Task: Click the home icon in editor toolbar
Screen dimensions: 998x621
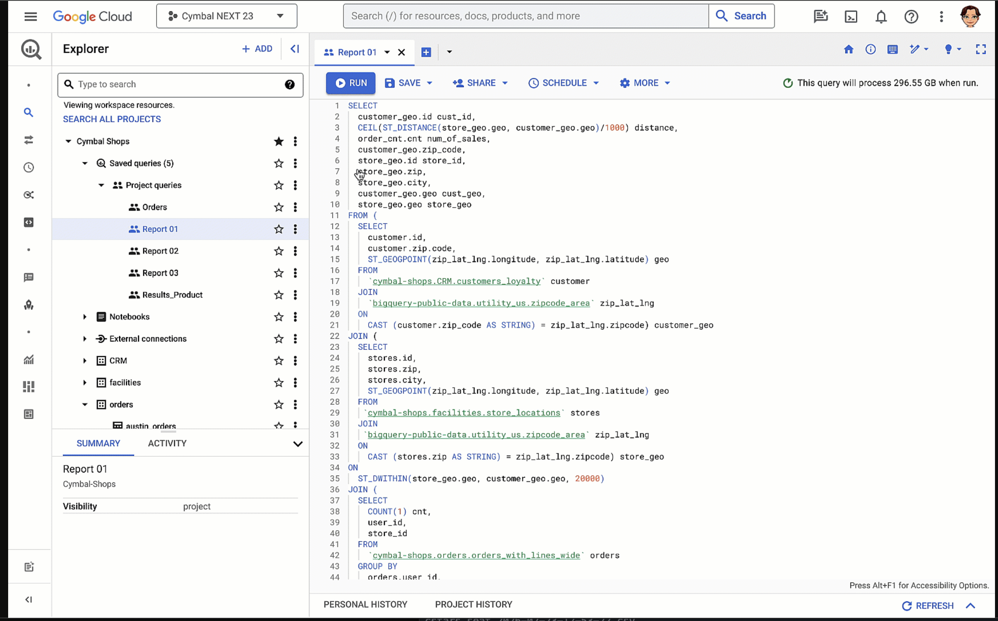Action: tap(848, 49)
